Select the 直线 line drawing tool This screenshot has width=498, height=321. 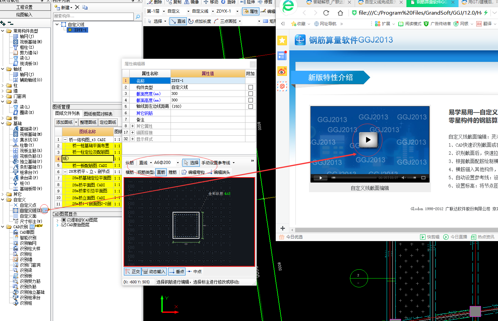pyautogui.click(x=178, y=21)
